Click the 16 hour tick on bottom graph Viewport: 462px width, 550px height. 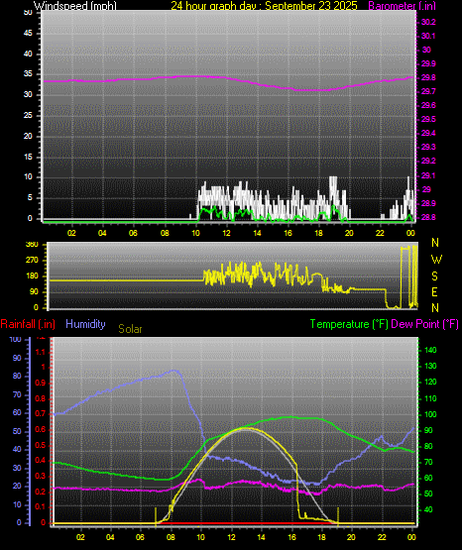click(x=291, y=537)
